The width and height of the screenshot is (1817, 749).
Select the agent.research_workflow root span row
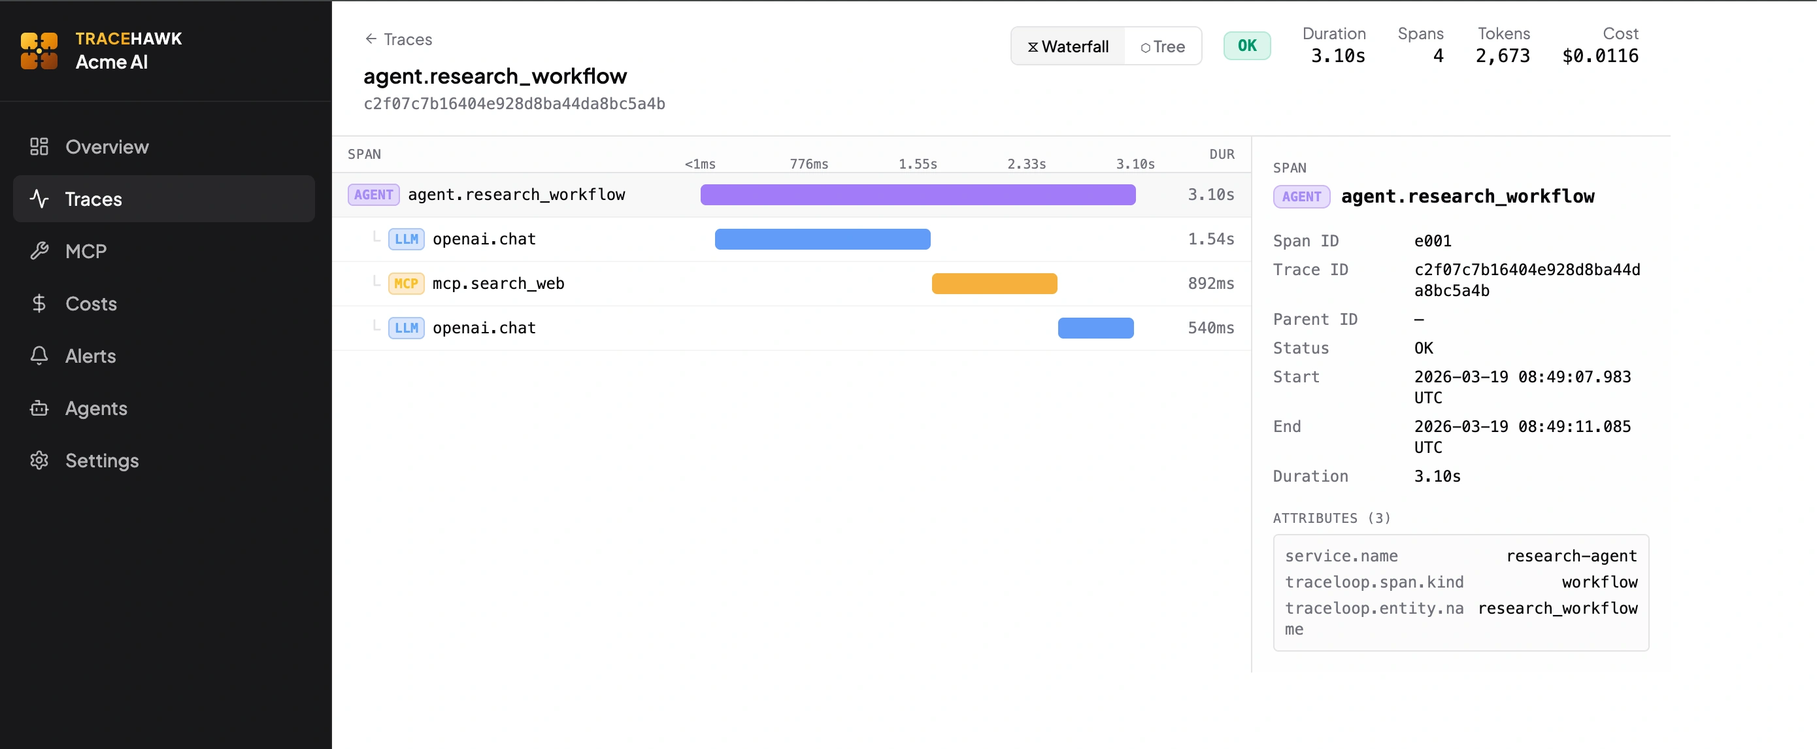pos(516,195)
